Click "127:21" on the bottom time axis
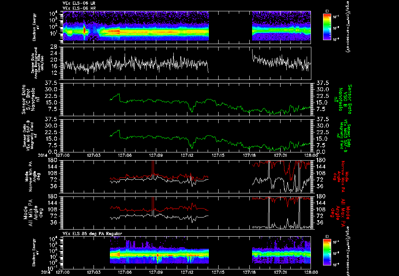The width and height of the screenshot is (399, 276). pyautogui.click(x=281, y=272)
